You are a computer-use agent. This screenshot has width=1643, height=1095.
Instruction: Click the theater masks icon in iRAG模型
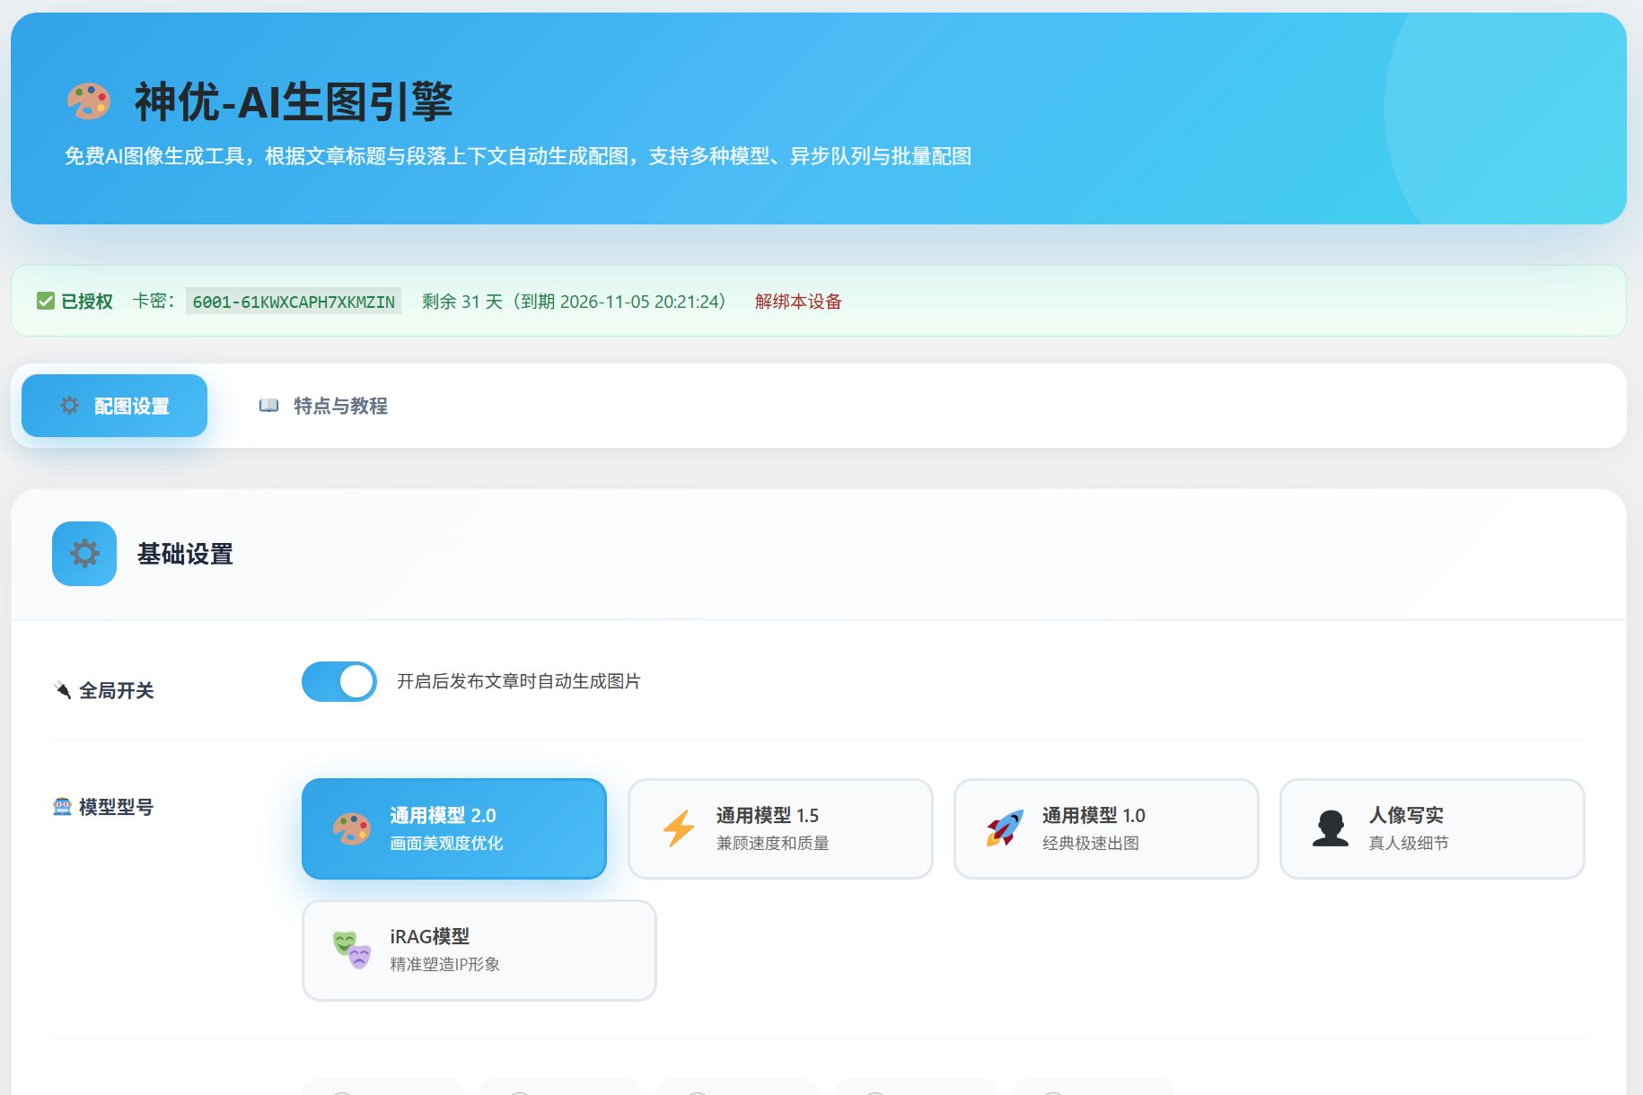(x=351, y=950)
